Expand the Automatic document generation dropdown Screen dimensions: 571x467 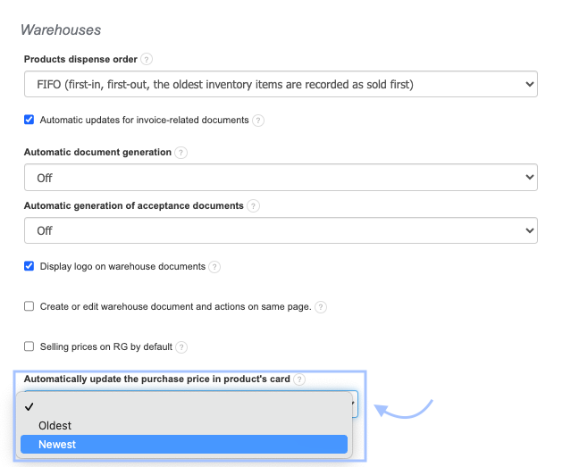(281, 178)
